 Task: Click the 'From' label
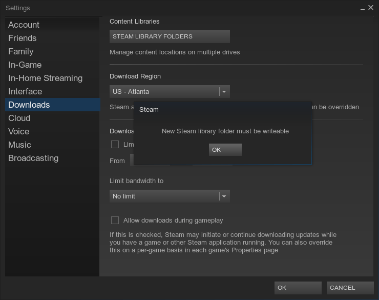click(117, 161)
